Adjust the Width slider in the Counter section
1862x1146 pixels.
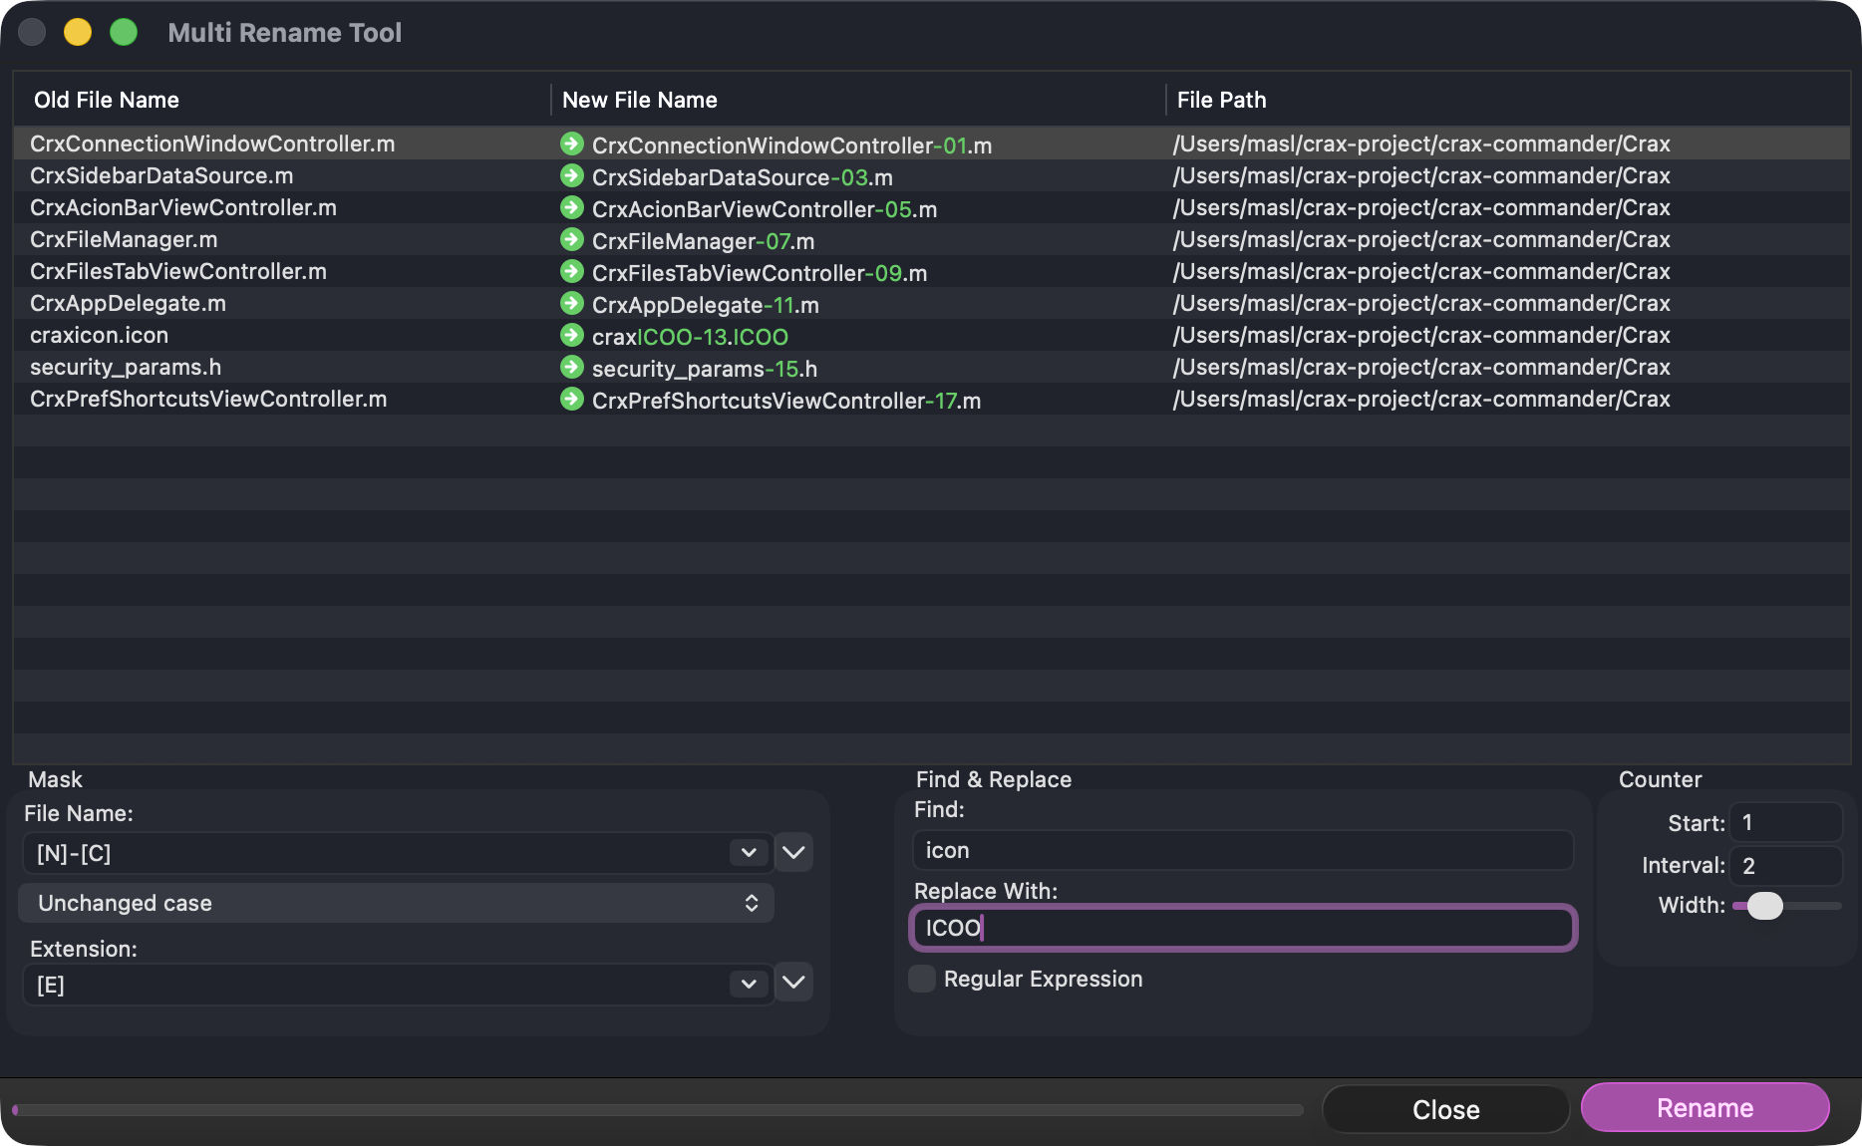pos(1766,906)
